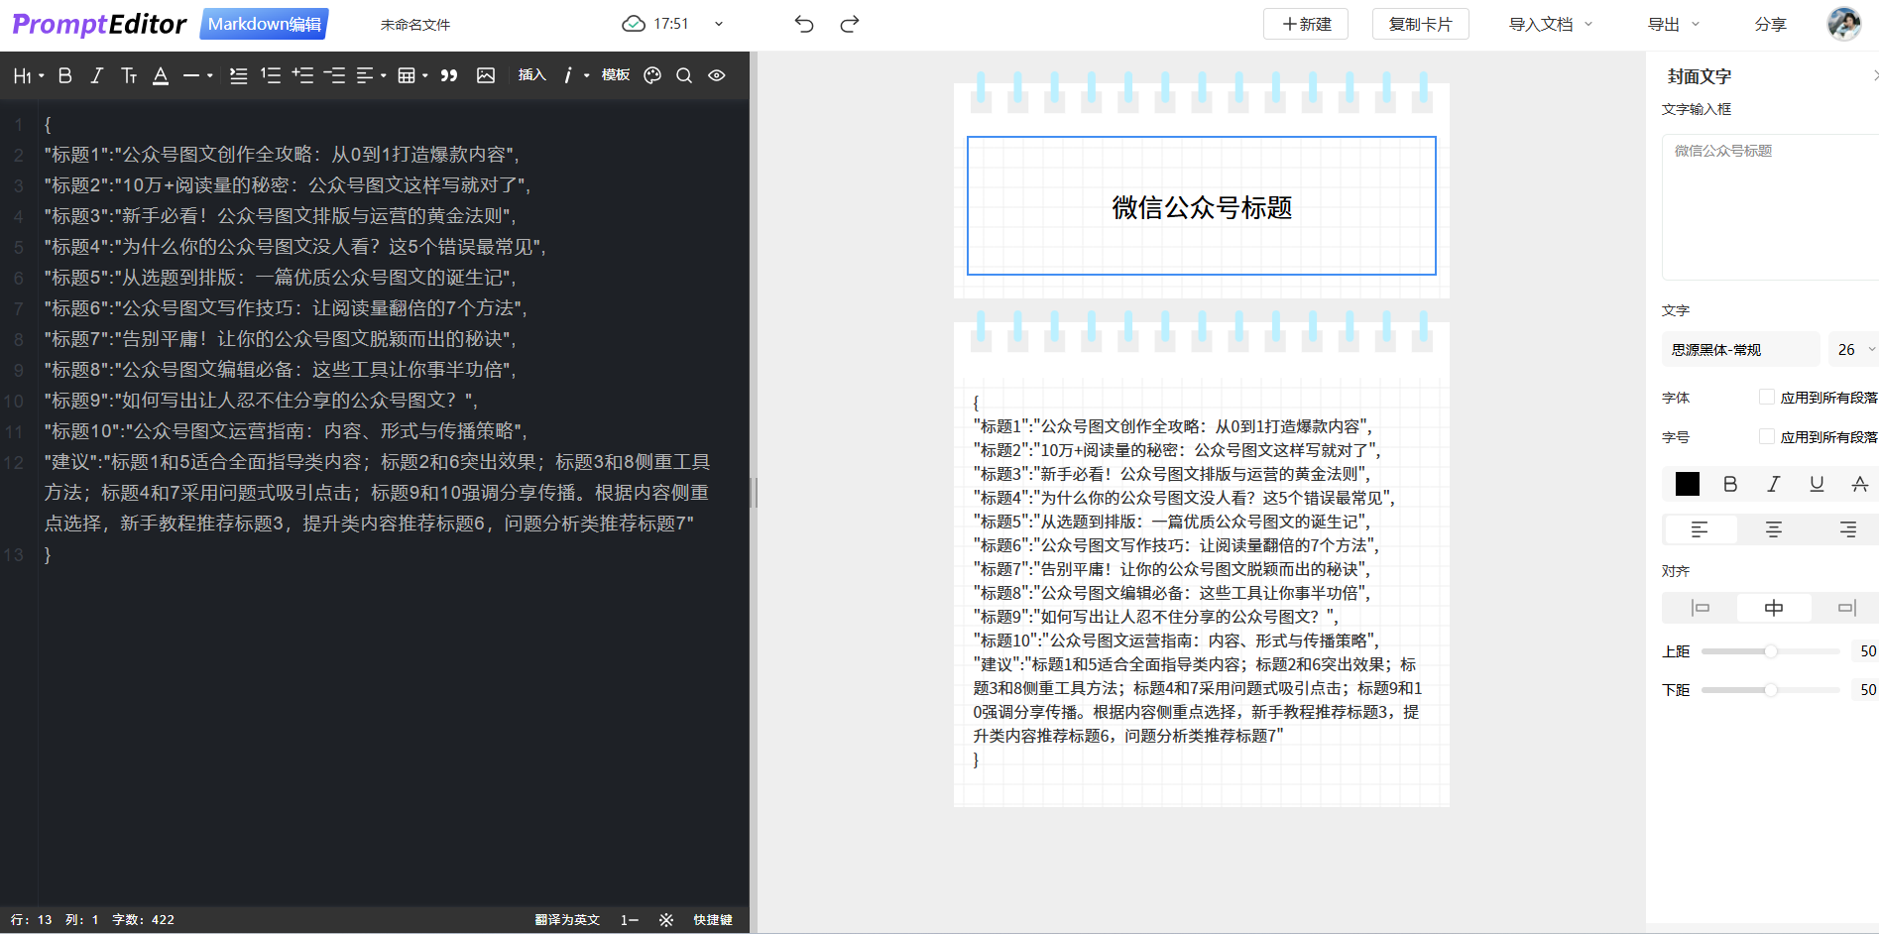Undo the last action
The image size is (1879, 934).
(804, 24)
